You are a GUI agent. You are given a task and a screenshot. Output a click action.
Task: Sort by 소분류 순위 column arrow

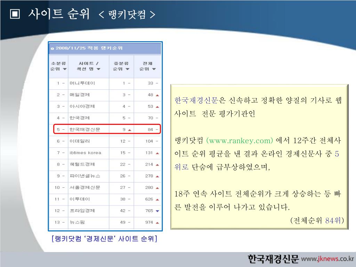pyautogui.click(x=65, y=69)
